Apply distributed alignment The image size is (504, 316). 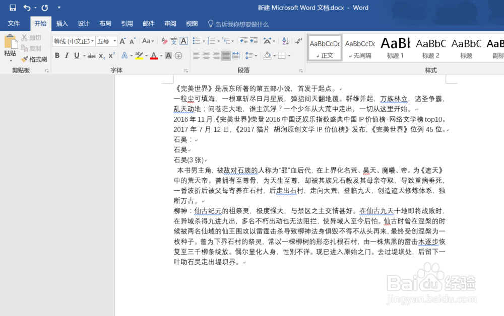tap(236, 55)
